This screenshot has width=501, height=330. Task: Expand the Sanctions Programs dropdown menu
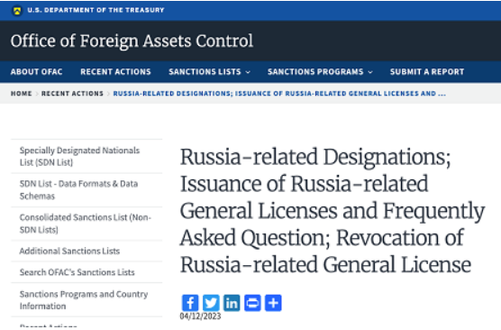(320, 71)
